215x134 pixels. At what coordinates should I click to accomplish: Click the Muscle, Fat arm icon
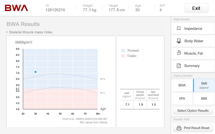point(179,53)
